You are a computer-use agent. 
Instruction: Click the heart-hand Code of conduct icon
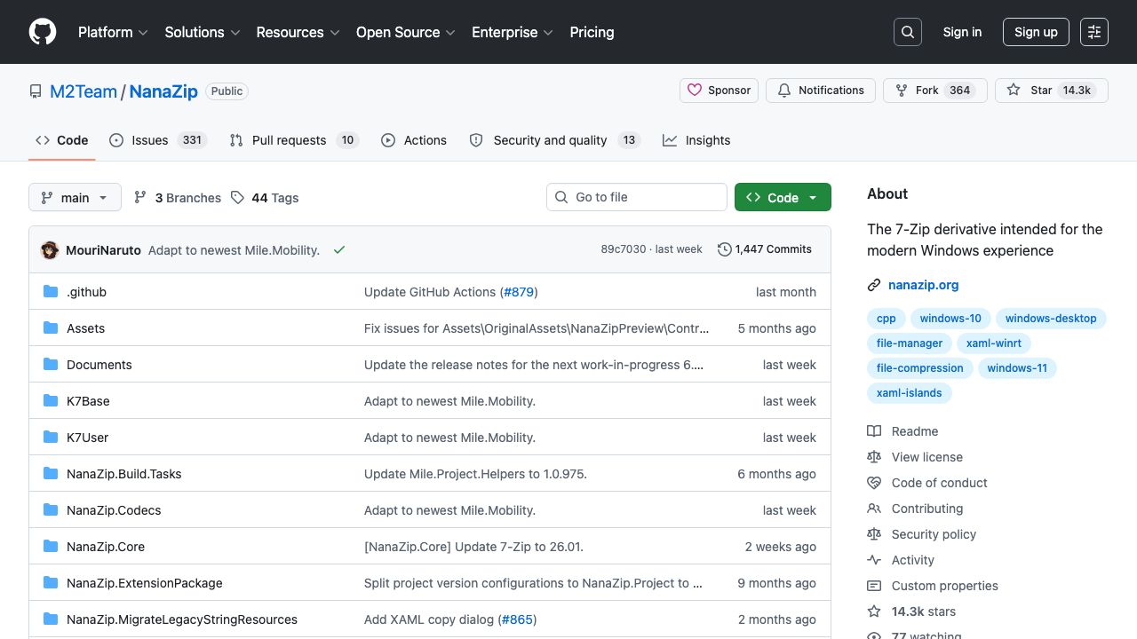pyautogui.click(x=874, y=483)
